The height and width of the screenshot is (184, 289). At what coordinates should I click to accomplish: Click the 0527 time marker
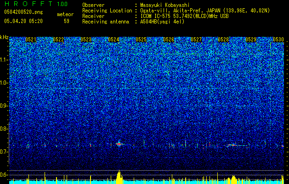coord(196,40)
